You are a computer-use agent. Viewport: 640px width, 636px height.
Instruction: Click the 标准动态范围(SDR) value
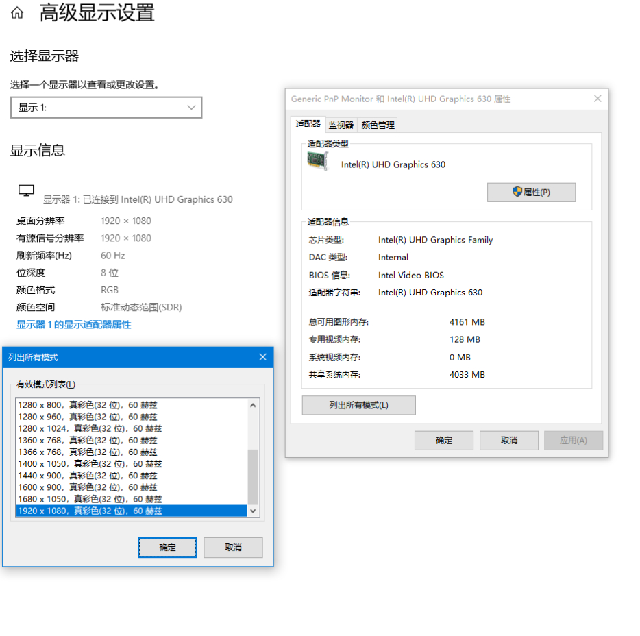[x=141, y=307]
